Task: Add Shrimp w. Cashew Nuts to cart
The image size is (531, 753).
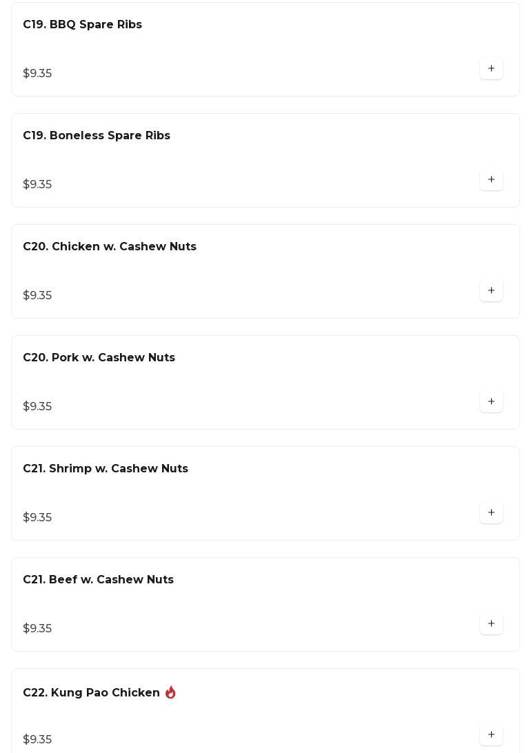Action: [491, 513]
